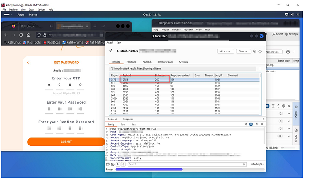Image resolution: width=309 pixels, height=182 pixels.
Task: Open three-dot menu beside Open browser
Action: coord(294,52)
